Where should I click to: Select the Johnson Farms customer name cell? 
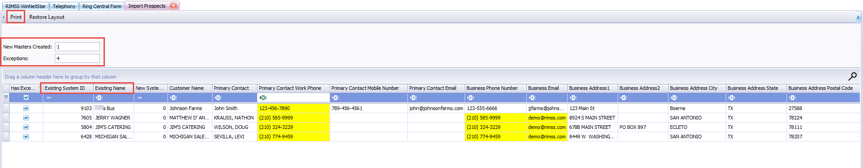click(x=190, y=108)
